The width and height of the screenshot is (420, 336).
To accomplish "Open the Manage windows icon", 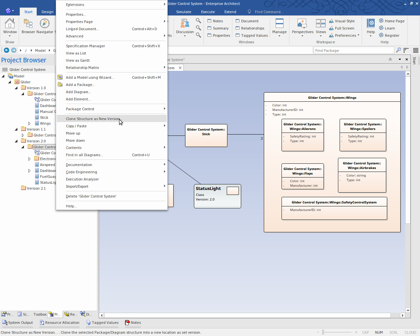I will pyautogui.click(x=279, y=24).
